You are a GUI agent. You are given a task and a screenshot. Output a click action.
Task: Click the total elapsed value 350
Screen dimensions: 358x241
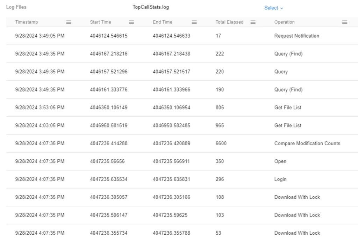click(220, 161)
